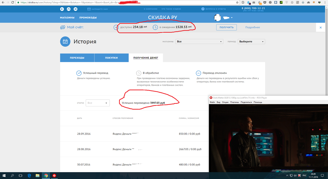
Task: Open 'О компании' link
Action: 151,9
